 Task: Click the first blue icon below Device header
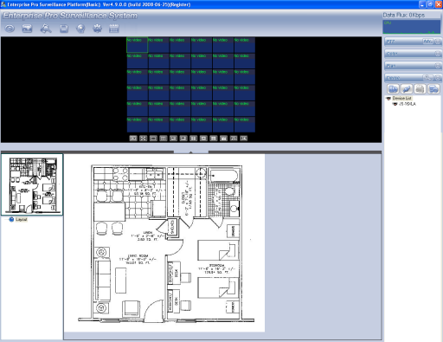[393, 89]
